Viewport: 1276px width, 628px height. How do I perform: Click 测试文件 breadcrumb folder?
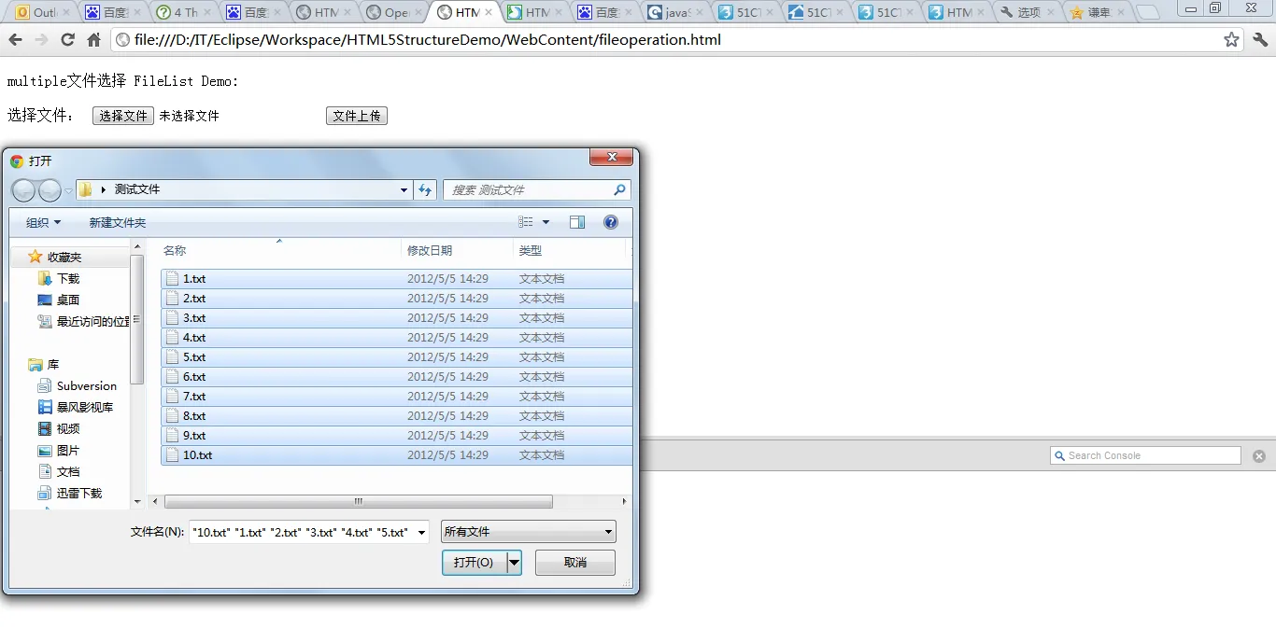click(x=137, y=189)
